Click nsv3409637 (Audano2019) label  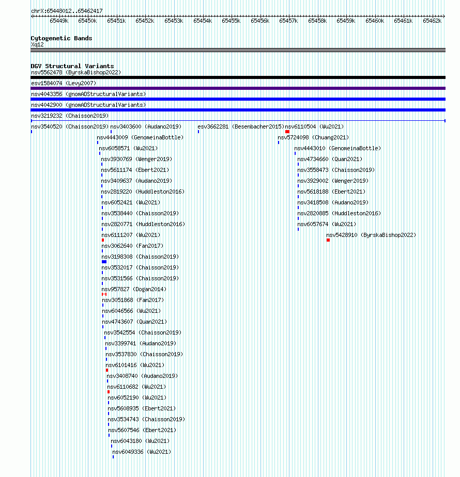coord(136,181)
